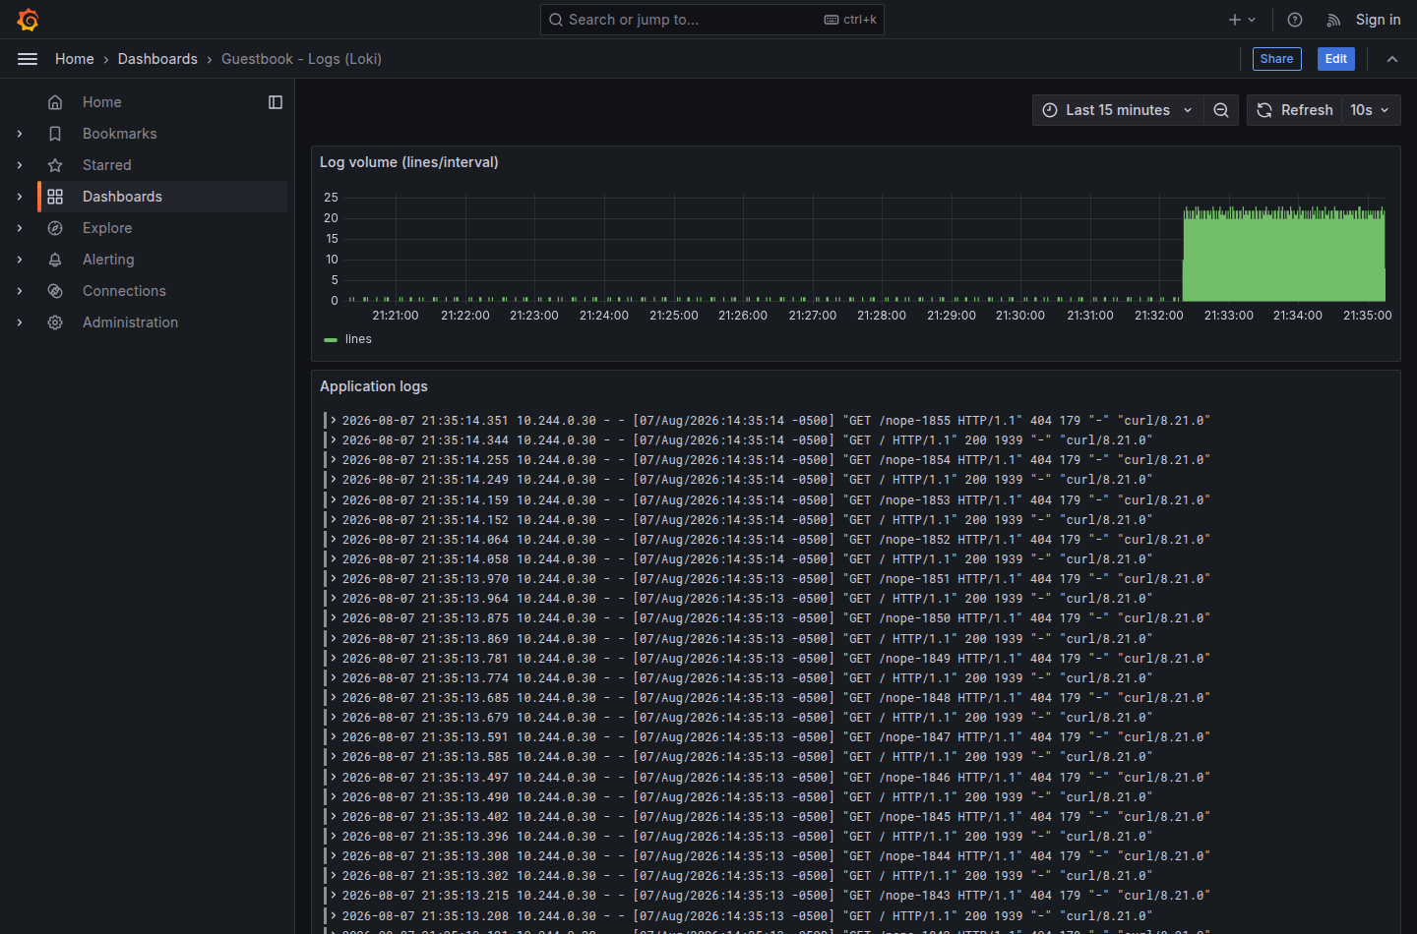Expand the Dashboards section
This screenshot has height=934, width=1417.
point(20,197)
